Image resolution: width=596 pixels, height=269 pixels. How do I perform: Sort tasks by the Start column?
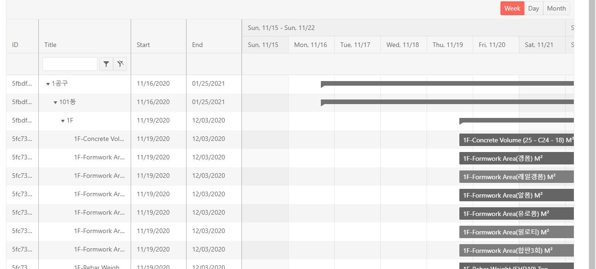(143, 45)
